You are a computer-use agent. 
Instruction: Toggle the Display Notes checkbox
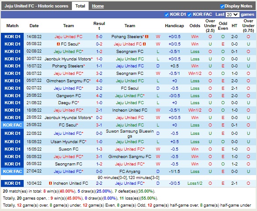click(x=222, y=7)
